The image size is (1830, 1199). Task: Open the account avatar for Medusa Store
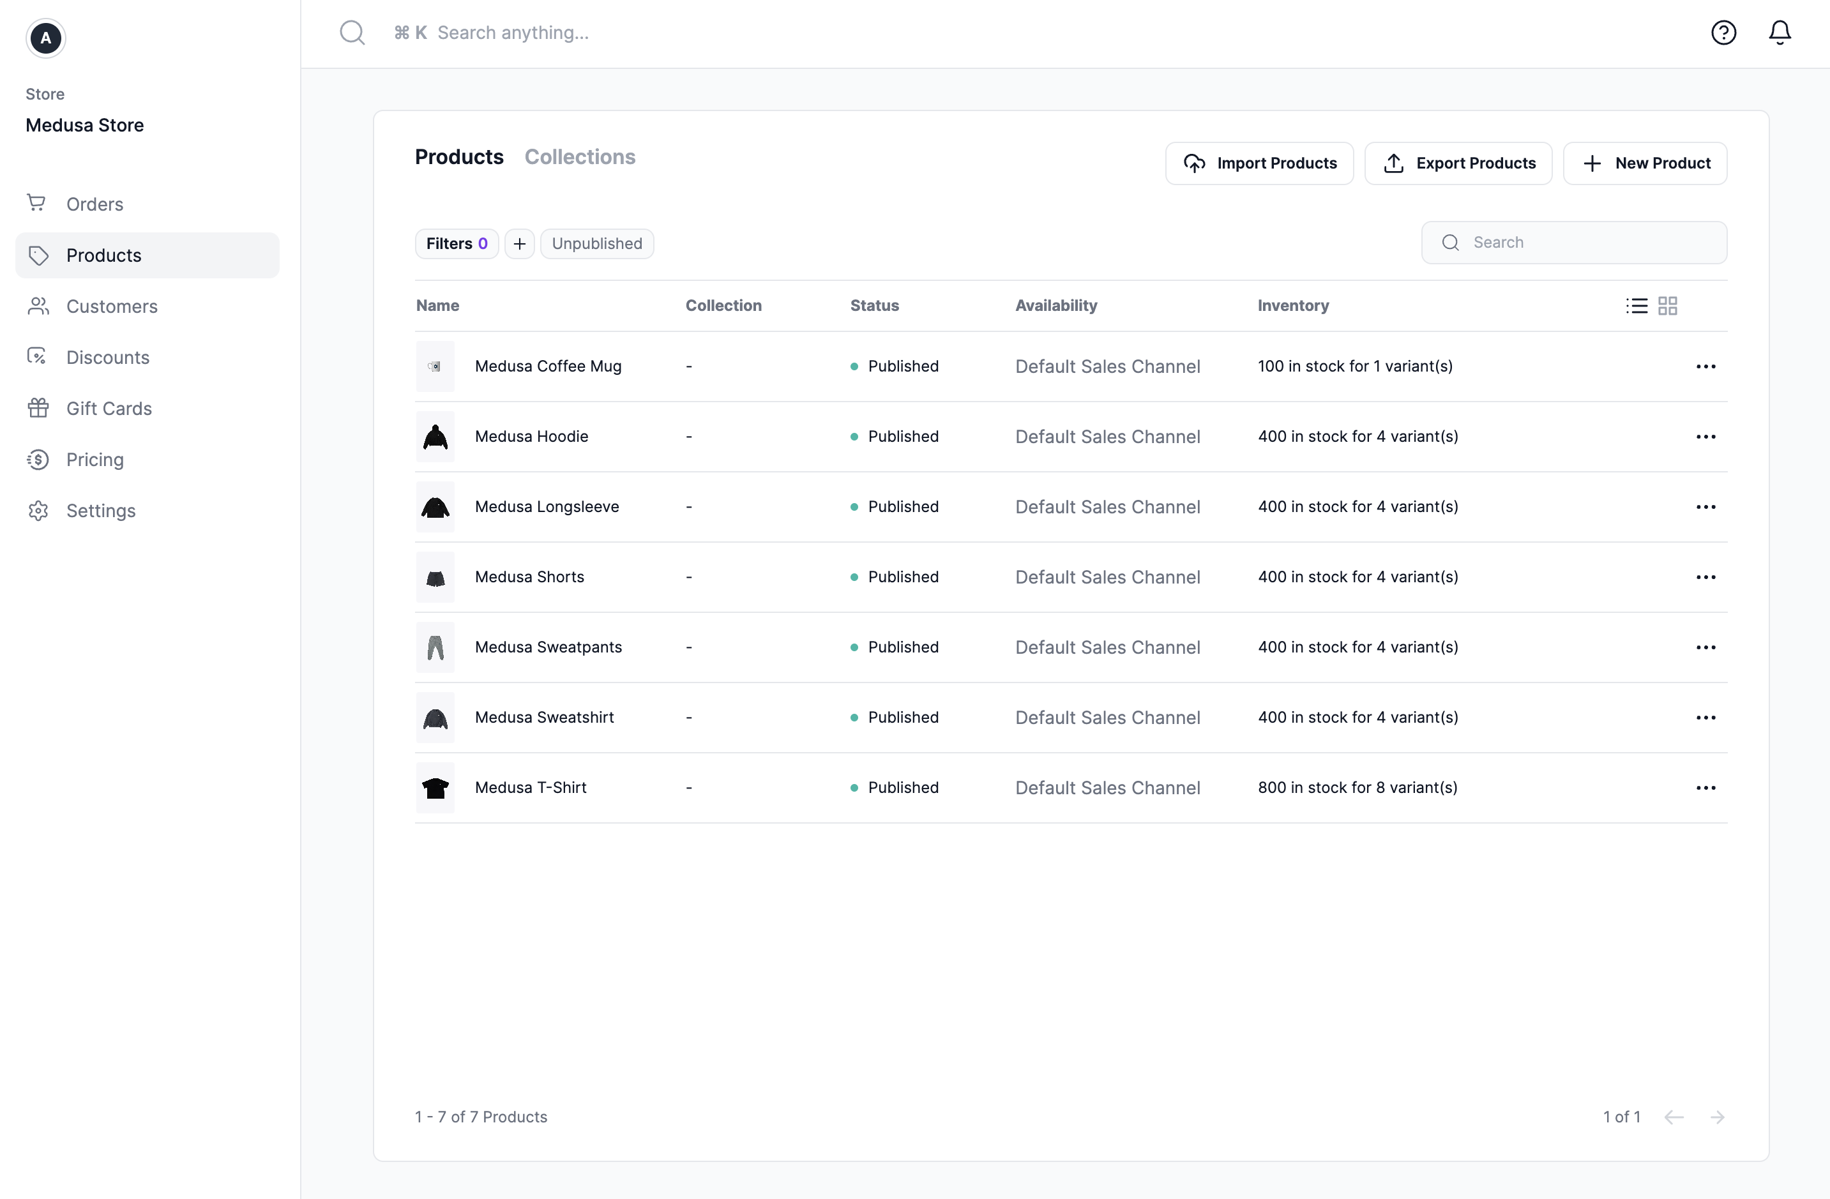click(x=45, y=38)
